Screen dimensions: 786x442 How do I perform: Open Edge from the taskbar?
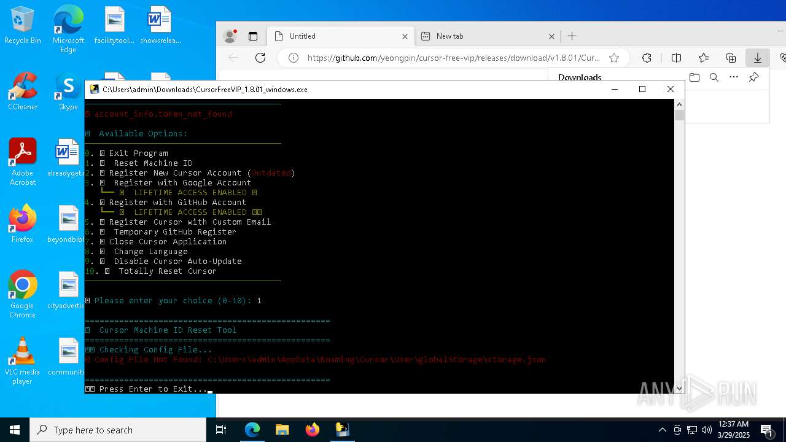(252, 430)
